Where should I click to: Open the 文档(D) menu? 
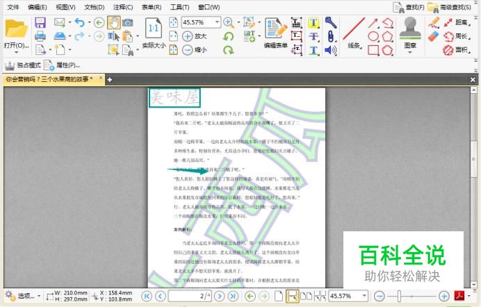pyautogui.click(x=95, y=7)
